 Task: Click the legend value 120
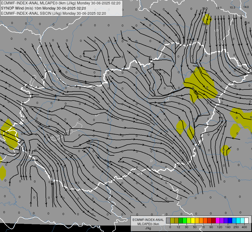(x=220, y=227)
